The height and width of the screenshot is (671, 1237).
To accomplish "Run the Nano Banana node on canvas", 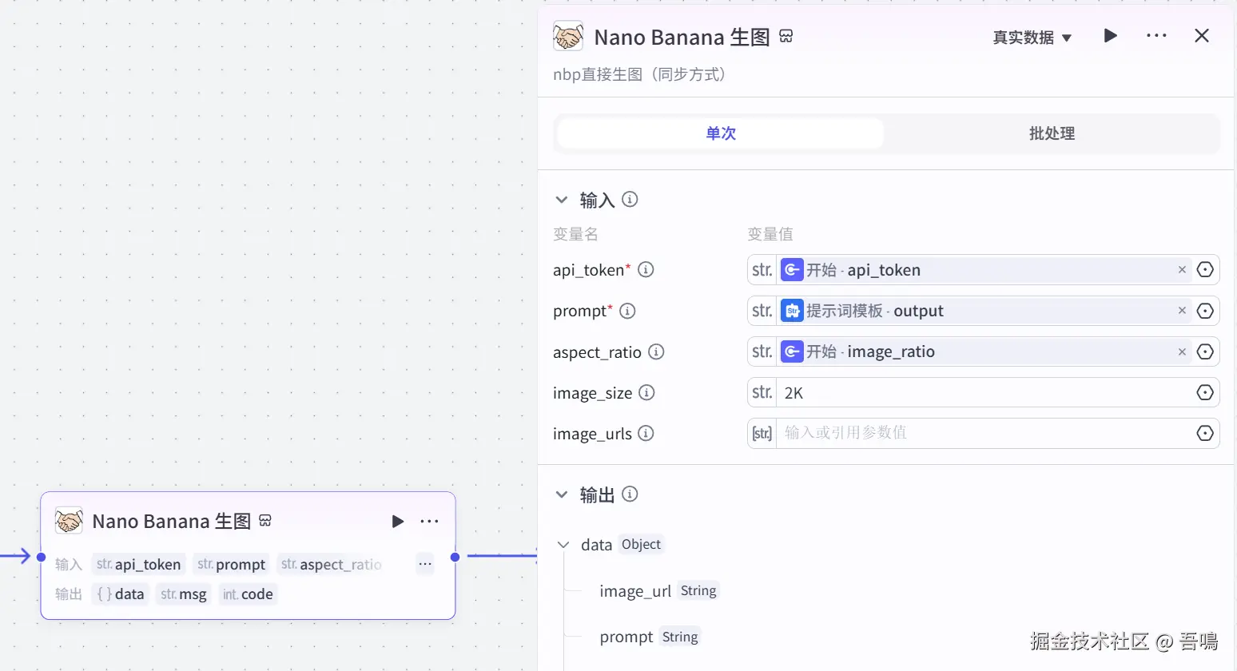I will pos(397,522).
